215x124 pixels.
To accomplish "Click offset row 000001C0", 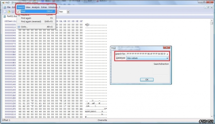I will [x=10, y=101].
